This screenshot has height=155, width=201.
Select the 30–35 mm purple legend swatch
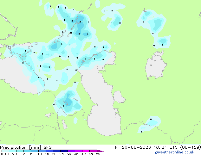coord(71,151)
